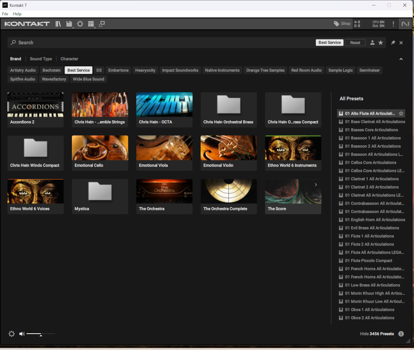Click the KONTAKT logo
414x350 pixels.
click(27, 24)
